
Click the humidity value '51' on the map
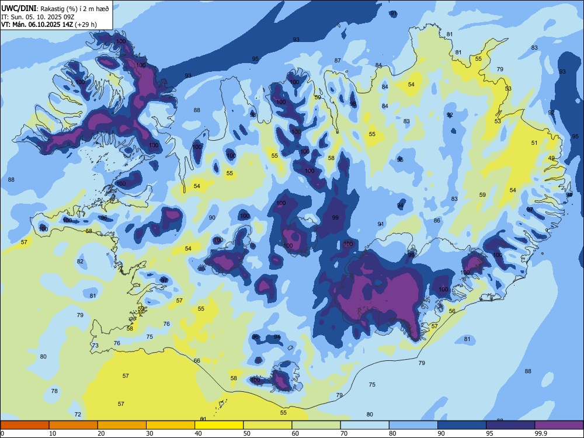click(534, 142)
